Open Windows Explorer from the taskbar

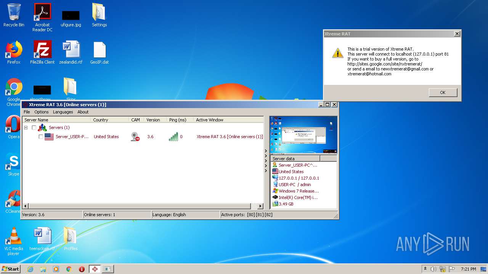43,269
